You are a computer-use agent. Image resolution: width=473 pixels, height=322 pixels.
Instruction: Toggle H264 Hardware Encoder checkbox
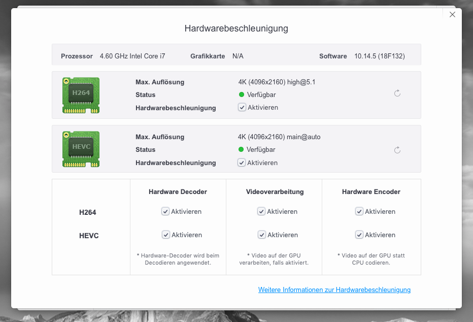(359, 212)
